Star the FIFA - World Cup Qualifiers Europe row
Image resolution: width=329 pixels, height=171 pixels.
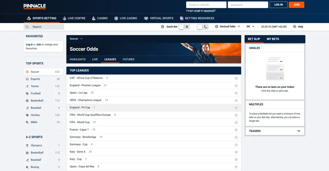coord(236,115)
